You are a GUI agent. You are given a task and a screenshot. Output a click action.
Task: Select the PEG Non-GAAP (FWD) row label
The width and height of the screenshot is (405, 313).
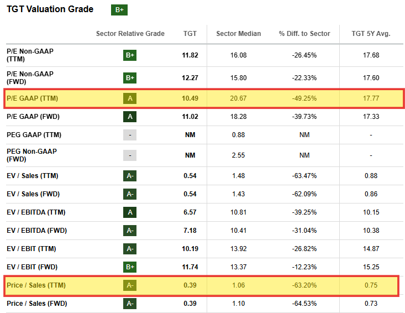click(x=31, y=155)
